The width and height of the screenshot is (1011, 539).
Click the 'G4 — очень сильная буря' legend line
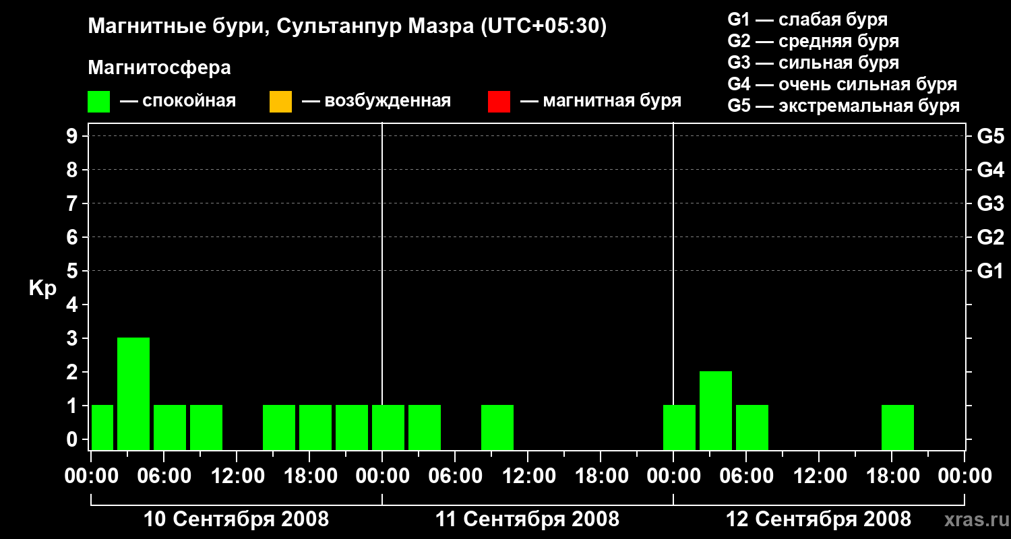(842, 84)
